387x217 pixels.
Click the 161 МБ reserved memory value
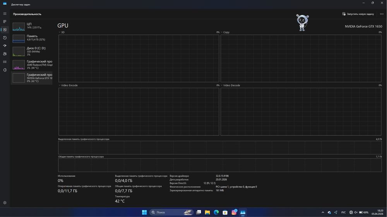pos(220,190)
